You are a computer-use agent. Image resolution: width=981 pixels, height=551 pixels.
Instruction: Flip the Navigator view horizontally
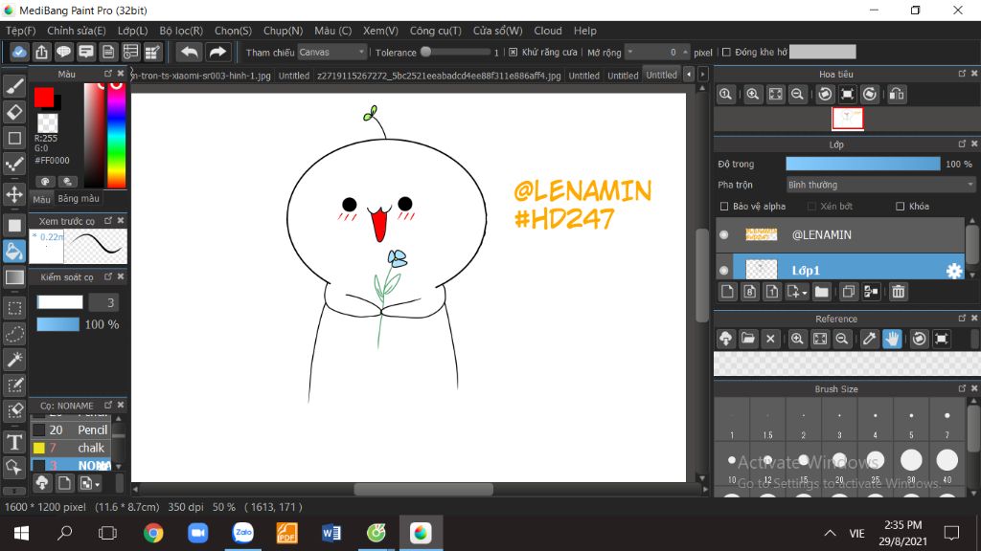click(x=897, y=95)
